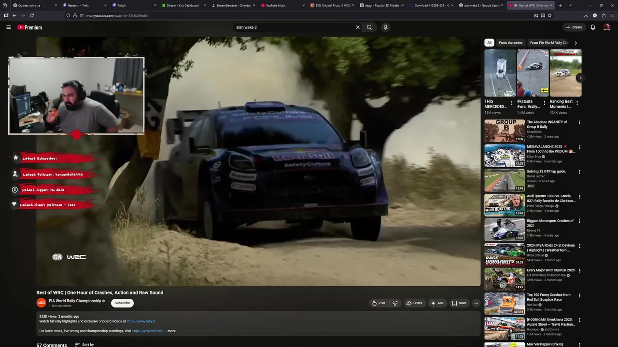Expand the description with ...more
Viewport: 618px width, 347px height.
[x=170, y=331]
